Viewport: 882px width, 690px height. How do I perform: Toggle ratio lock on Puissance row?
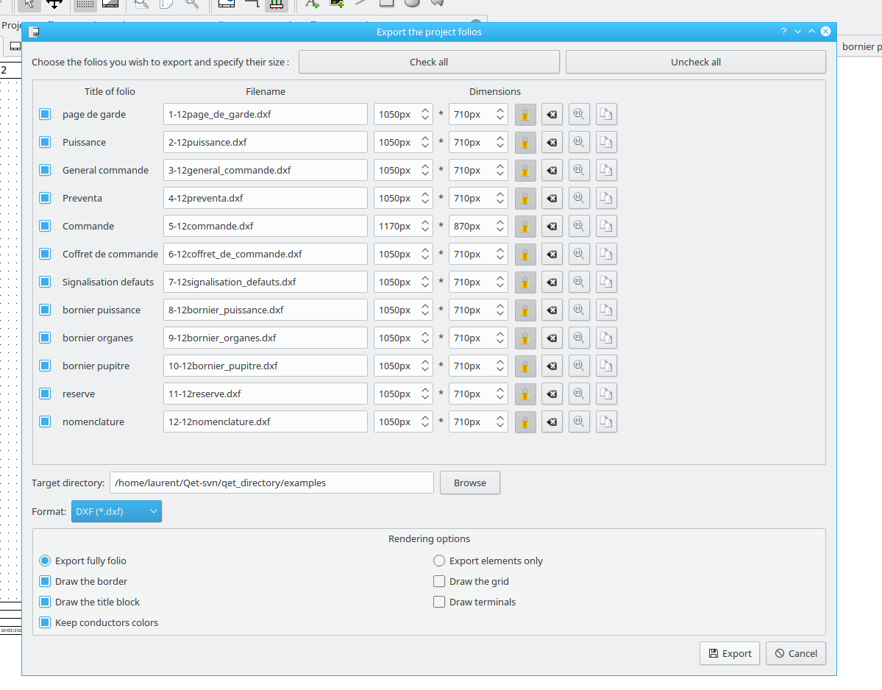point(524,142)
